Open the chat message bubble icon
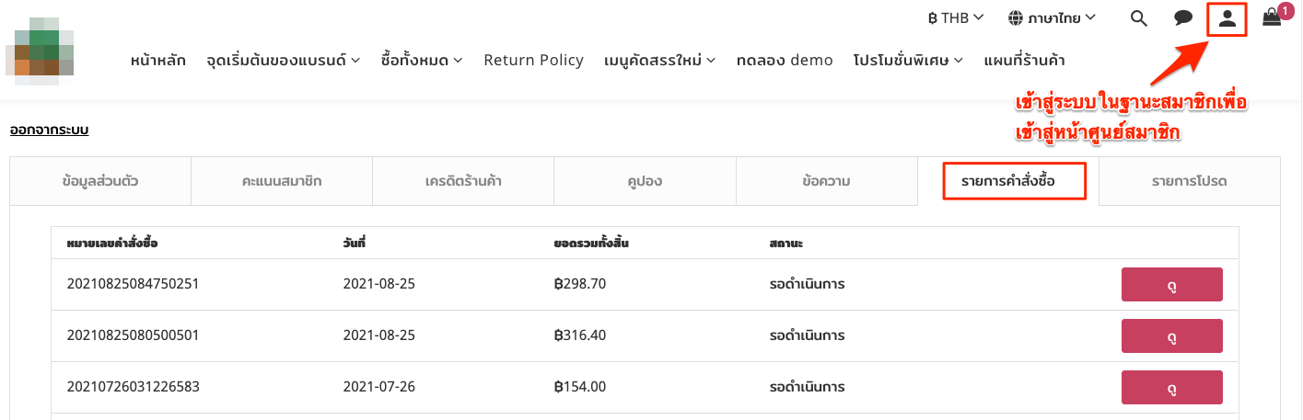 point(1184,18)
